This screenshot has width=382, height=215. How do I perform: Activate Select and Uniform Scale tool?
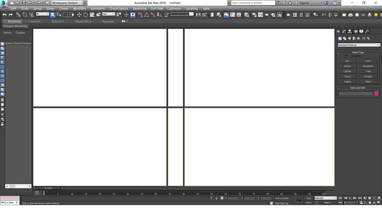pos(92,15)
